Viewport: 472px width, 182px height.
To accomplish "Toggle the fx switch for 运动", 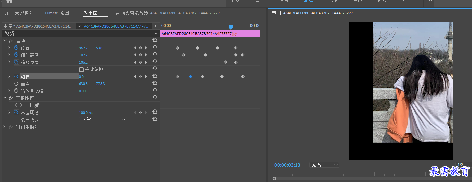I will point(11,41).
